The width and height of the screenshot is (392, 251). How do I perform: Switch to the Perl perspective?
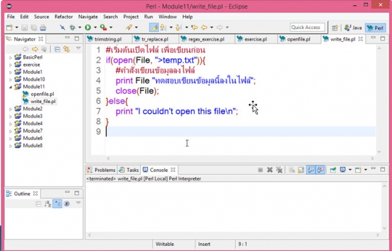(376, 28)
